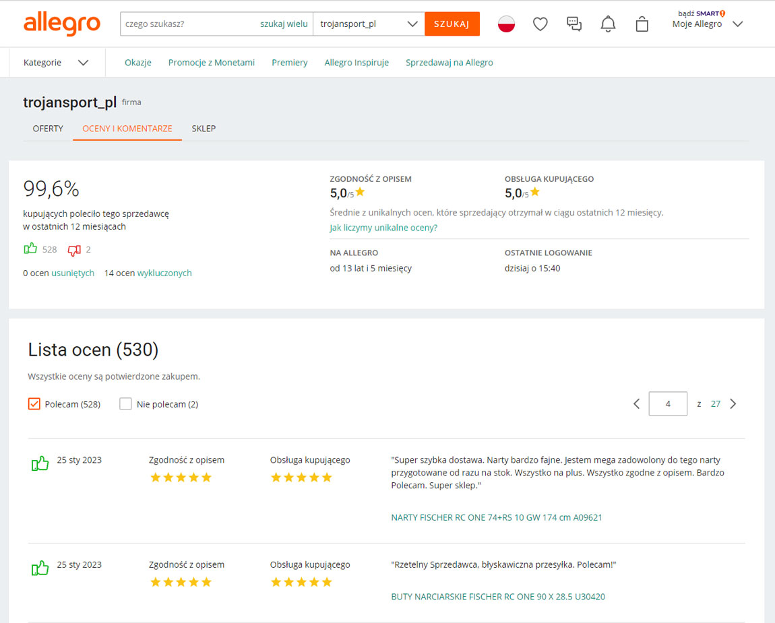Open the Poland flag language selector

pos(506,24)
